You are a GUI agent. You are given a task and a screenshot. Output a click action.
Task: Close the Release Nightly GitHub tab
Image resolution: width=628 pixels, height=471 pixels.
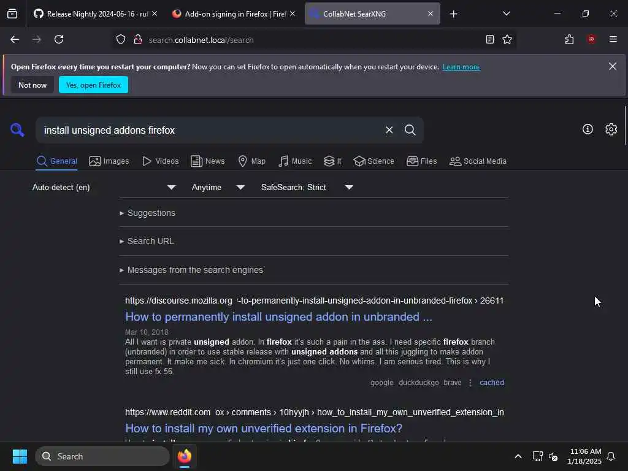[155, 14]
